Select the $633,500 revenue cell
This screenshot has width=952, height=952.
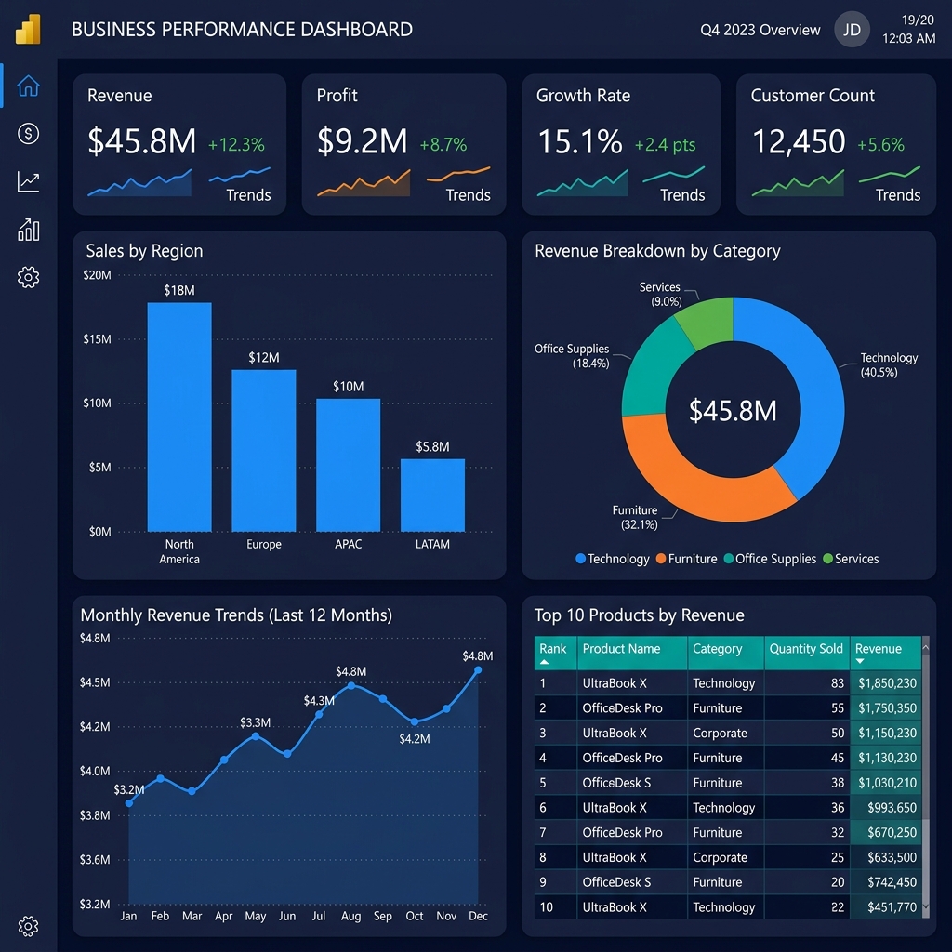(886, 857)
